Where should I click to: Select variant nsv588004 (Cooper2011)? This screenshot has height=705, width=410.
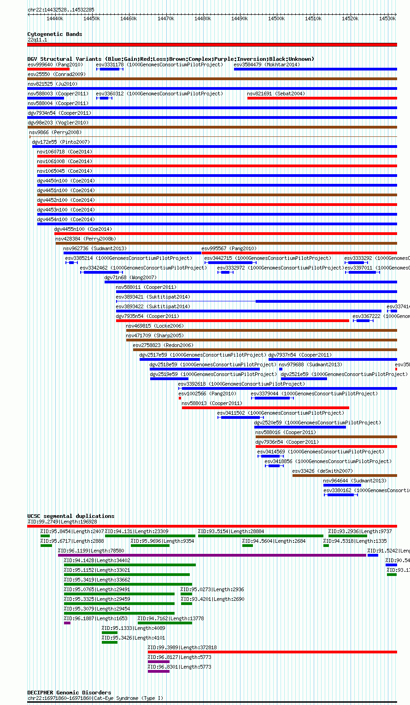[212, 108]
